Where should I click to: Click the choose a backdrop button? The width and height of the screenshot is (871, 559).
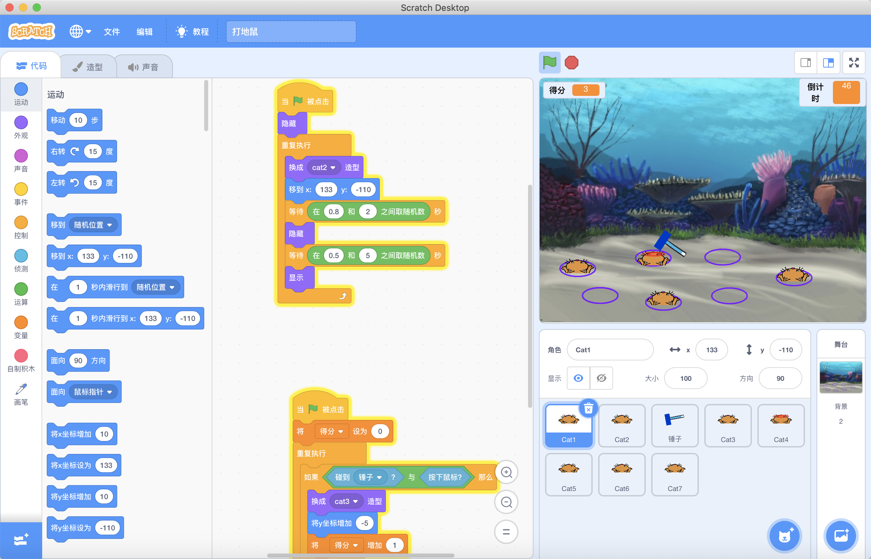840,536
